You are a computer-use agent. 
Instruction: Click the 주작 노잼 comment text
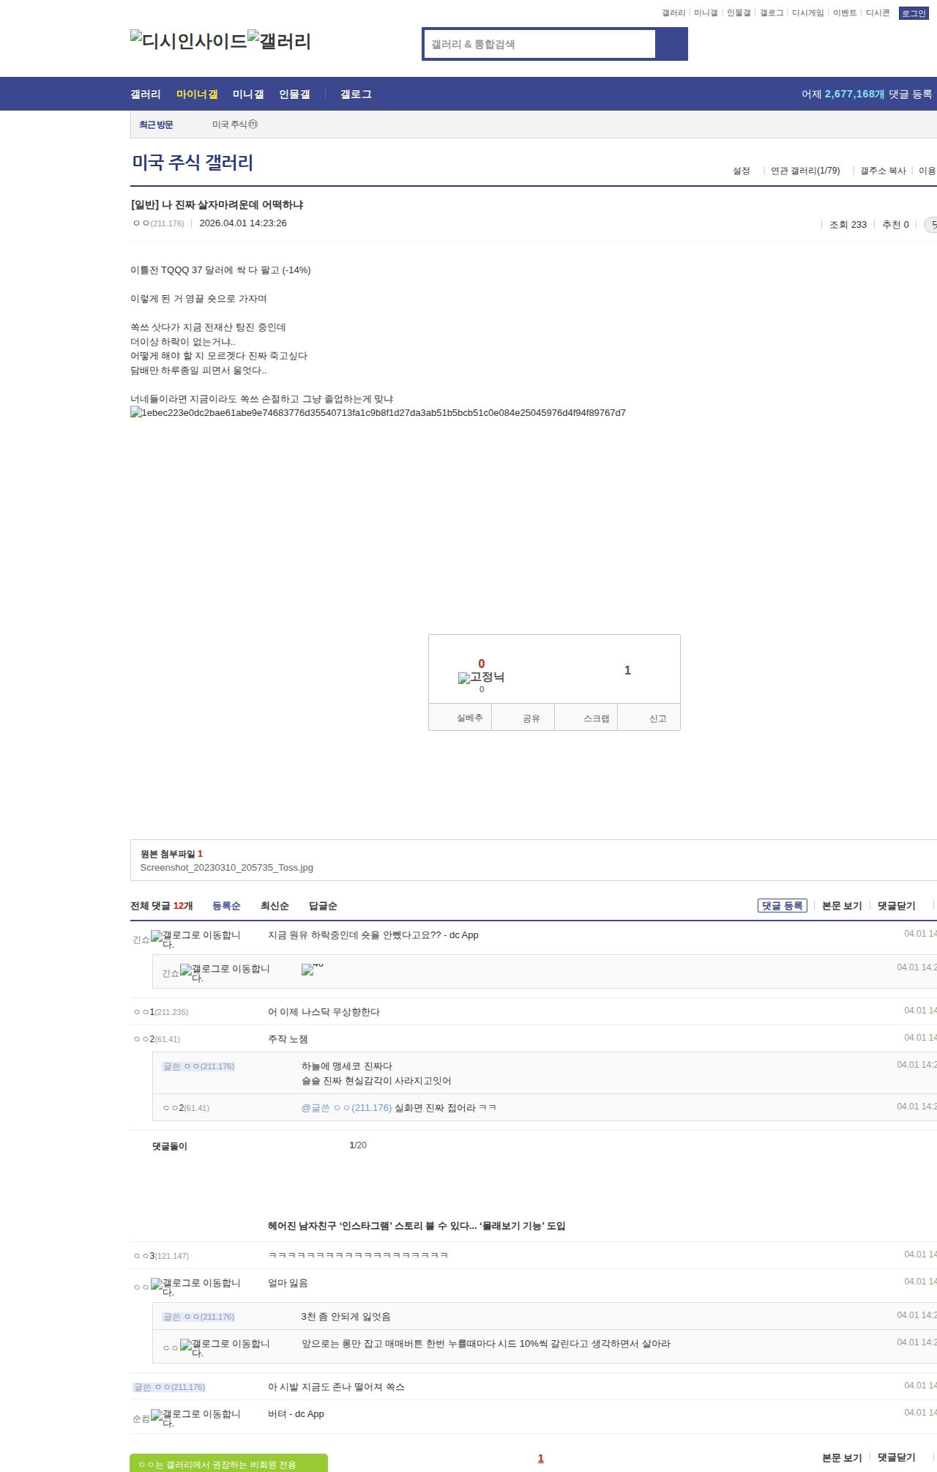(x=288, y=1039)
